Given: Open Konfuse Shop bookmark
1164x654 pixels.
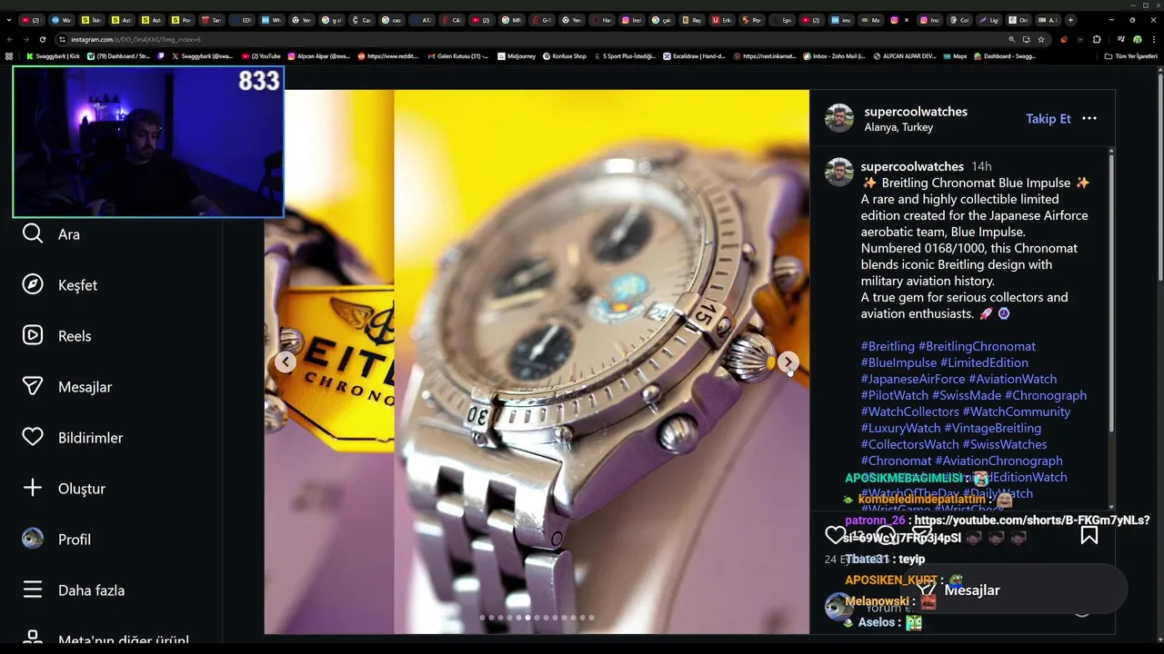Looking at the screenshot, I should [565, 56].
